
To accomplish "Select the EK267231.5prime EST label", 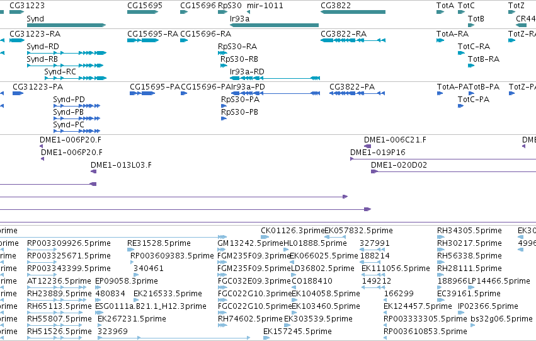I will click(x=132, y=319).
